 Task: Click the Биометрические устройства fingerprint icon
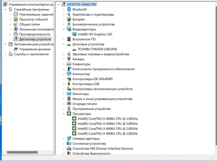[x=69, y=24]
